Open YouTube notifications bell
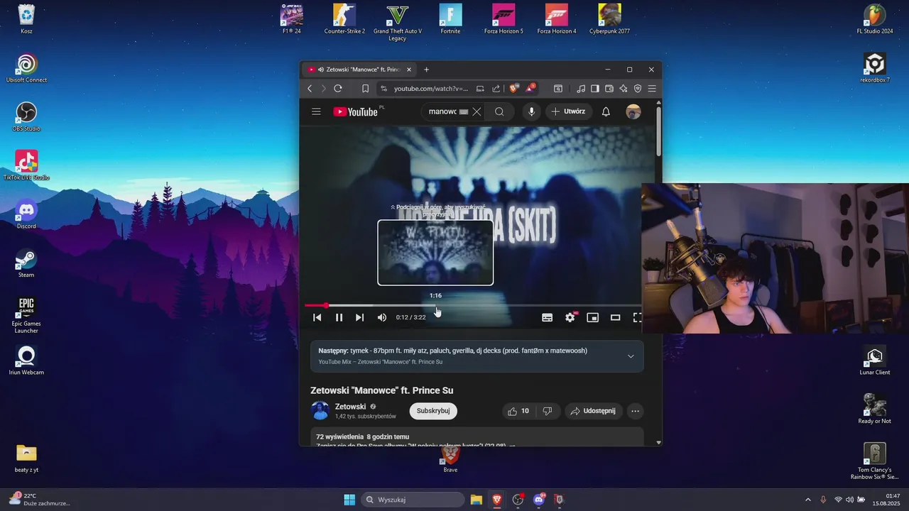The width and height of the screenshot is (909, 511). pyautogui.click(x=606, y=111)
